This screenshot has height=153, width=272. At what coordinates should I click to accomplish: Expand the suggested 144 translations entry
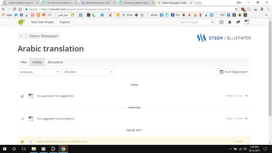point(246,119)
